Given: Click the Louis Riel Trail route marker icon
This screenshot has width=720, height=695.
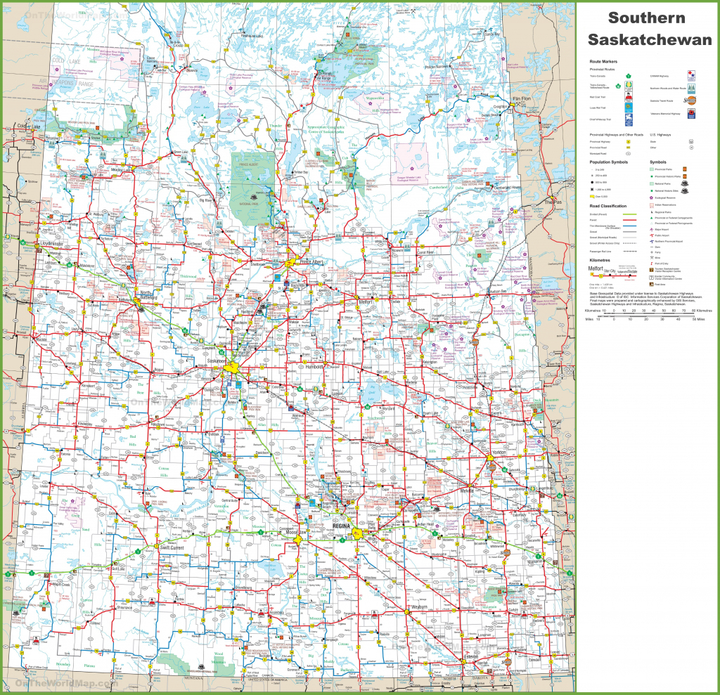Looking at the screenshot, I should point(628,108).
